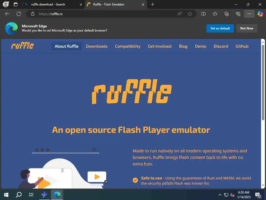
Task: Show hidden system tray icons chevron
Action: (220, 195)
